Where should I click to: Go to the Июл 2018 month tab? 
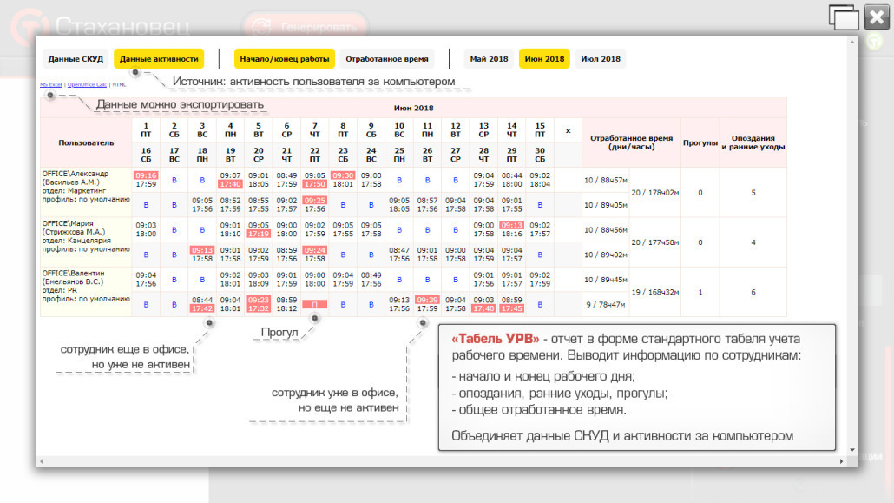(x=601, y=59)
